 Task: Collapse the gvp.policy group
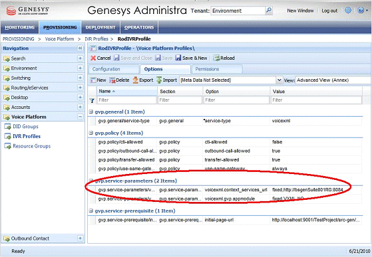(x=91, y=133)
